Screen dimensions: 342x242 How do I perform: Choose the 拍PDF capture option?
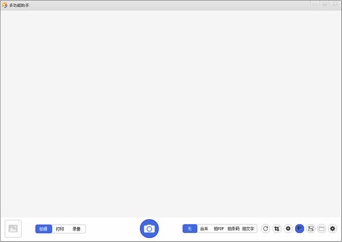click(219, 228)
